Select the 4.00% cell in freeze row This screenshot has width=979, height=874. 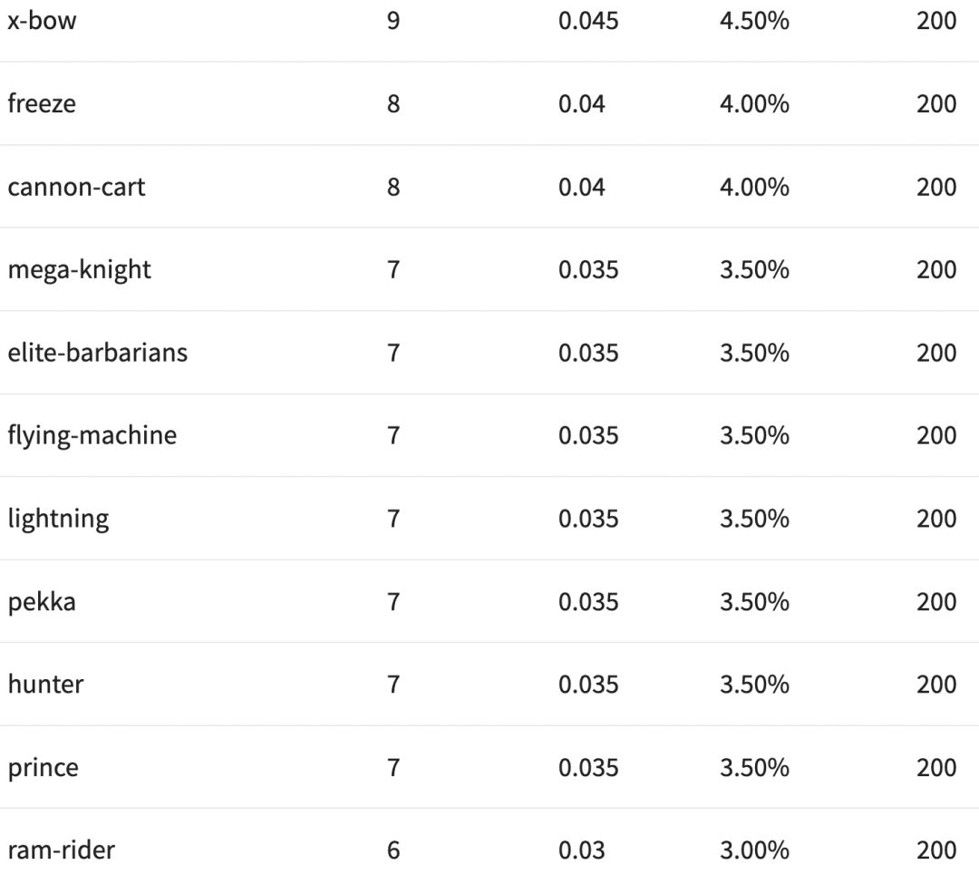[754, 103]
